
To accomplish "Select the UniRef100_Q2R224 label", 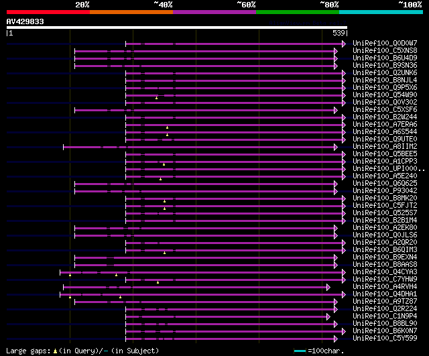I will tap(385, 309).
